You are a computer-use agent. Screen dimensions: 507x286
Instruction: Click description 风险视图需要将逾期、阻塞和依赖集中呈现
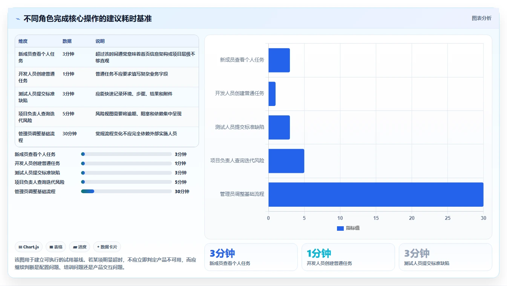coord(138,113)
